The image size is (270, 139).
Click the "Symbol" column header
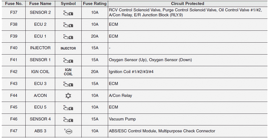[x=68, y=4]
